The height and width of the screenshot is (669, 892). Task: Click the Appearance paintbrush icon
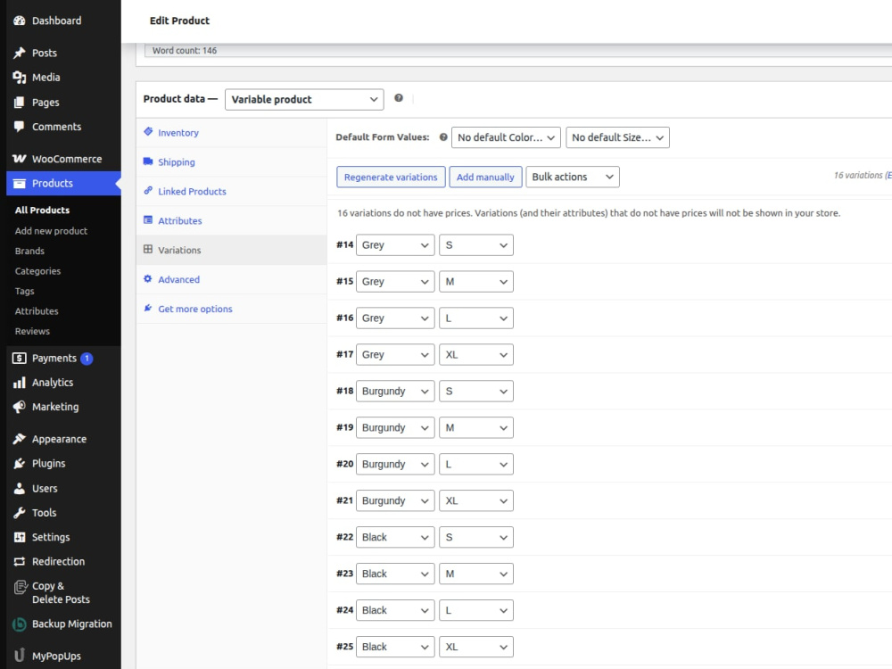point(20,439)
